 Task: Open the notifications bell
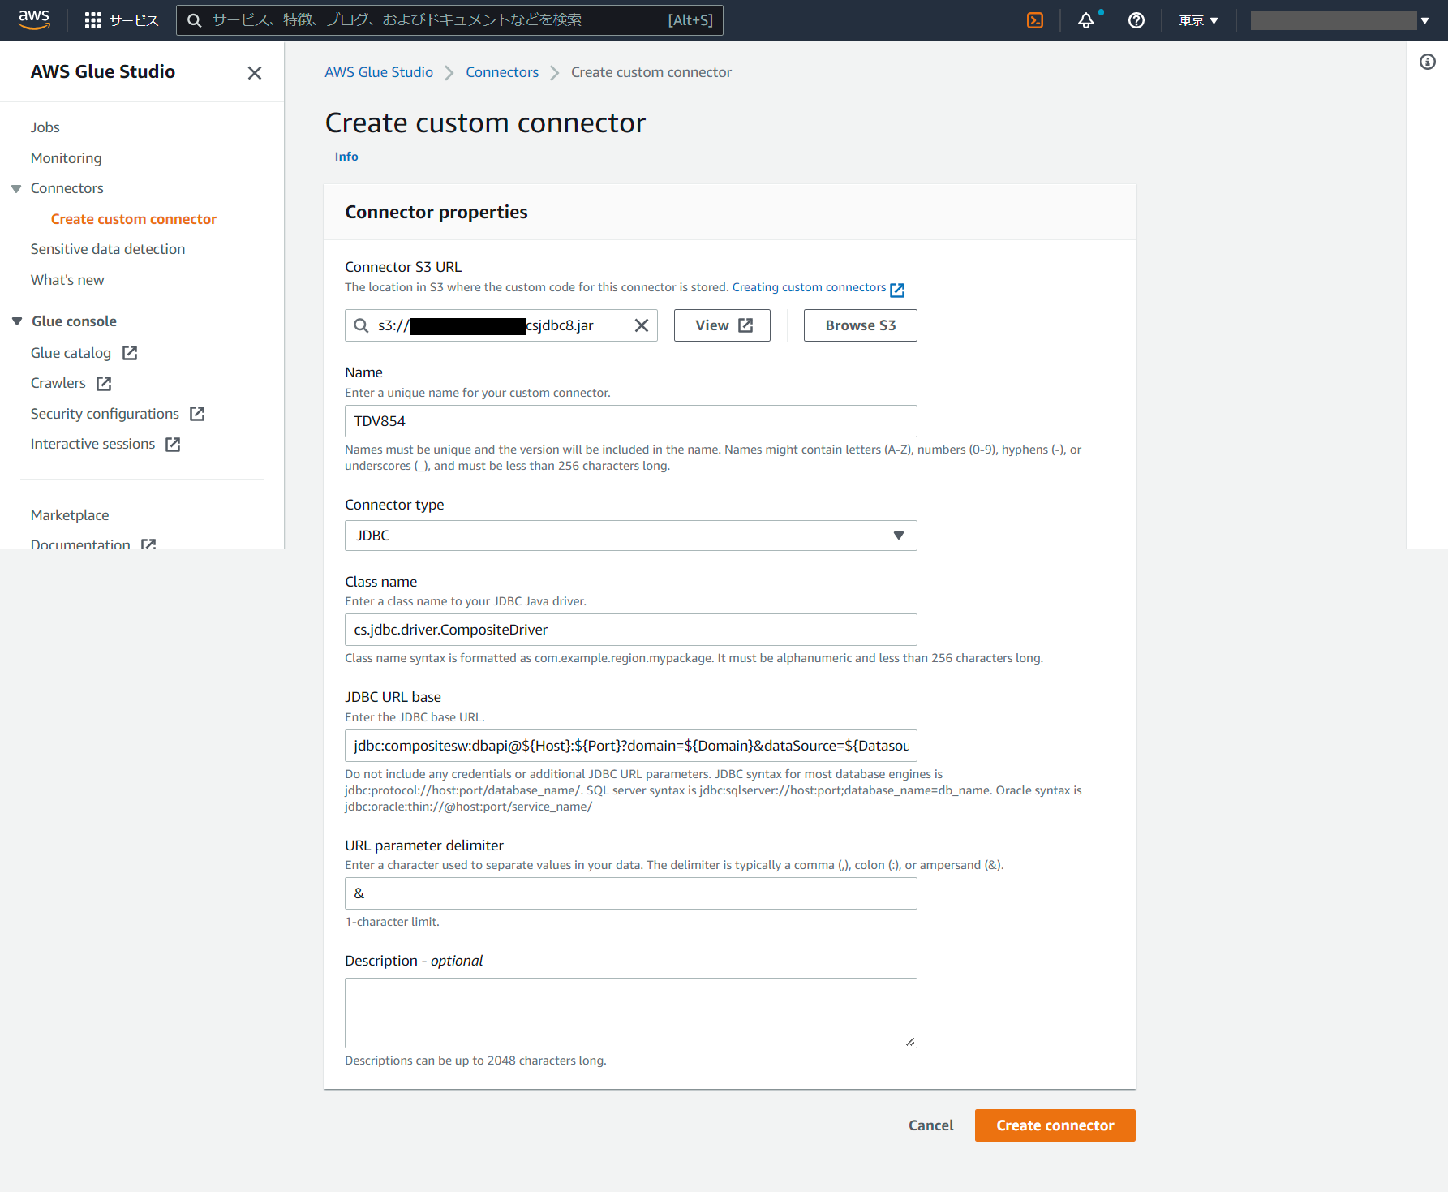coord(1086,20)
